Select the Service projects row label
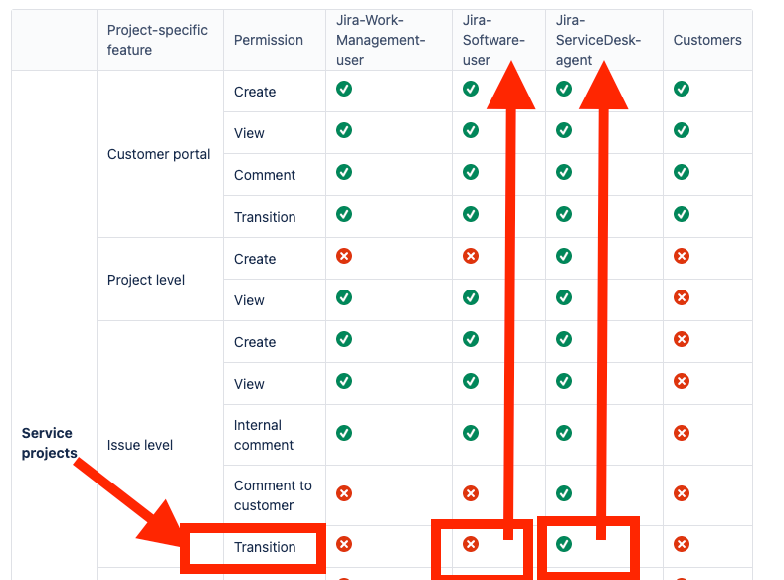Viewport: 784px width, 580px height. 49,443
